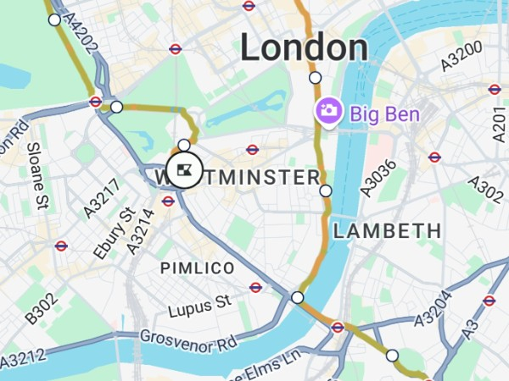
Task: Click the LAMBETH district label
Action: [x=388, y=231]
